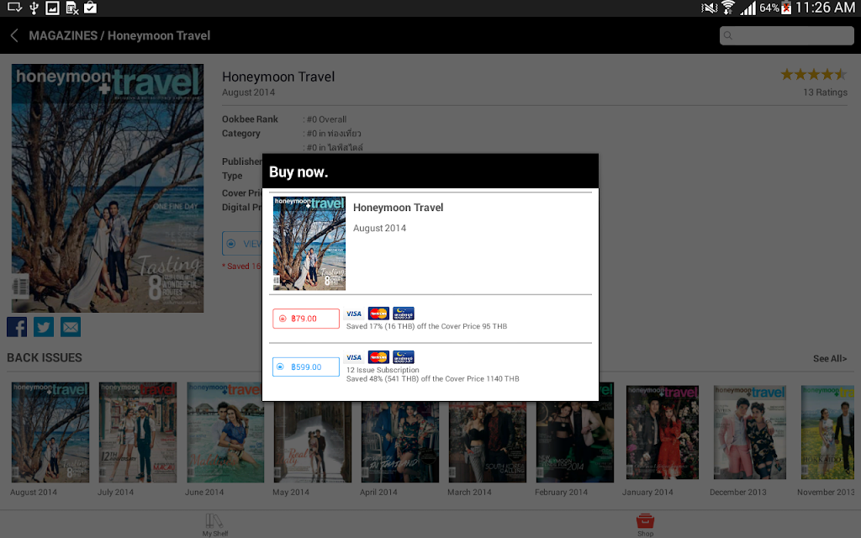This screenshot has height=538, width=861.
Task: Share by email envelope icon
Action: pyautogui.click(x=71, y=327)
